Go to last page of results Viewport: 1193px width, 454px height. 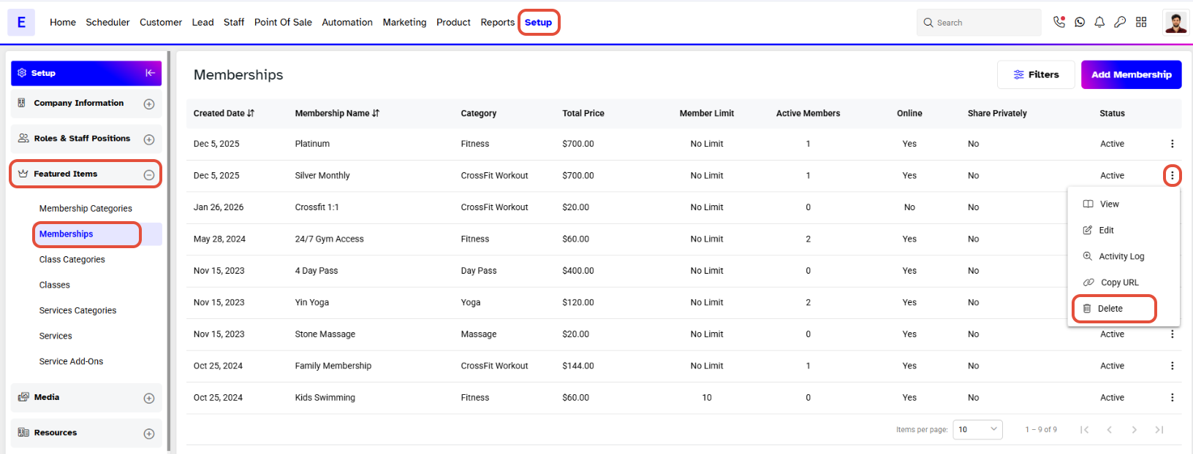1159,429
